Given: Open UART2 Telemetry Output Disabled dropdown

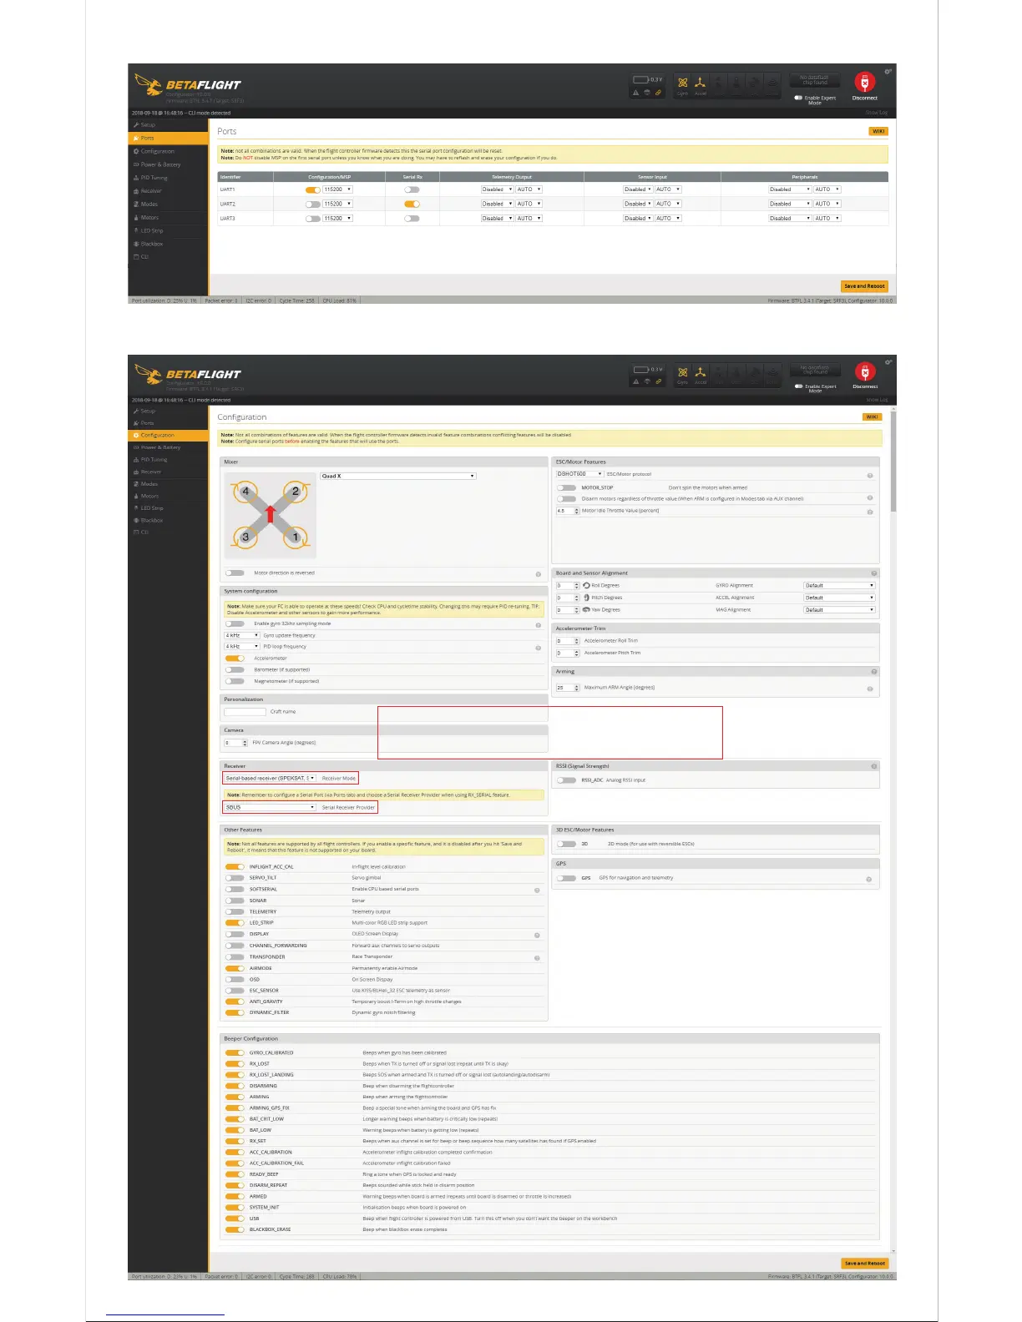Looking at the screenshot, I should 497,204.
